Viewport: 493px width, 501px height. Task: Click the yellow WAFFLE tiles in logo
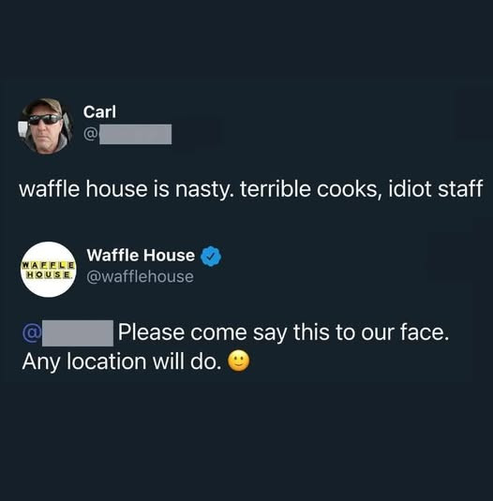[x=49, y=265]
